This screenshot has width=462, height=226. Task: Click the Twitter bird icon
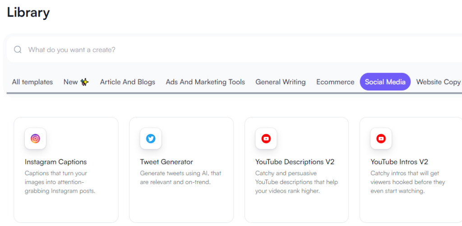click(x=151, y=138)
